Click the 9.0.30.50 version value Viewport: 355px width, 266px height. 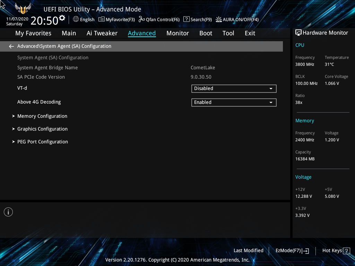pos(201,77)
